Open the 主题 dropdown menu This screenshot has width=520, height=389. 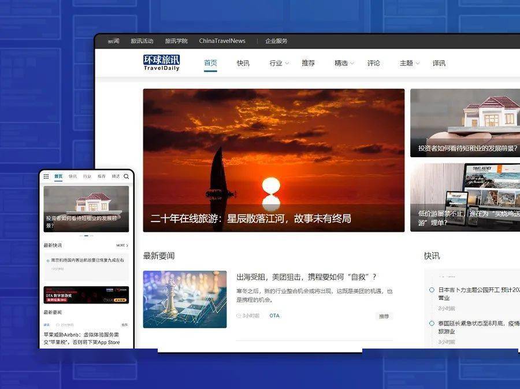point(410,63)
